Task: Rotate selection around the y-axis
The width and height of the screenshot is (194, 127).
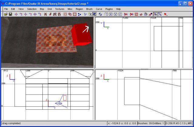Action: pos(30,14)
